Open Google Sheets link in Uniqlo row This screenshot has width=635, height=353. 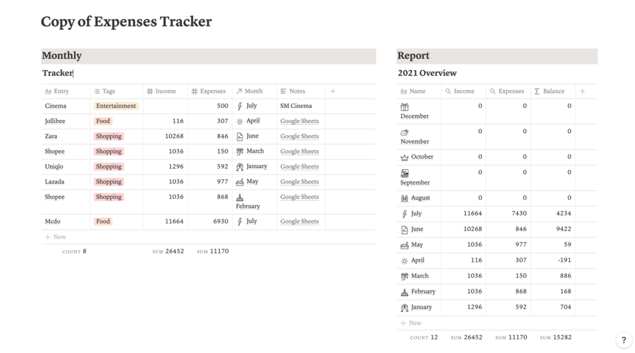click(299, 167)
